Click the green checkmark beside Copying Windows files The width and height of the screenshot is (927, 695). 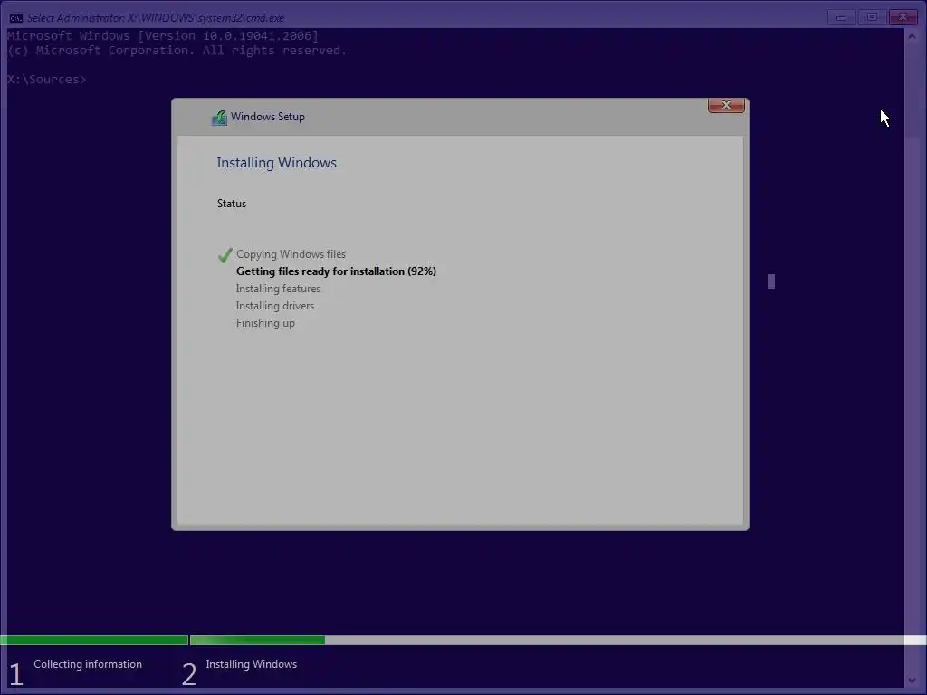(225, 254)
